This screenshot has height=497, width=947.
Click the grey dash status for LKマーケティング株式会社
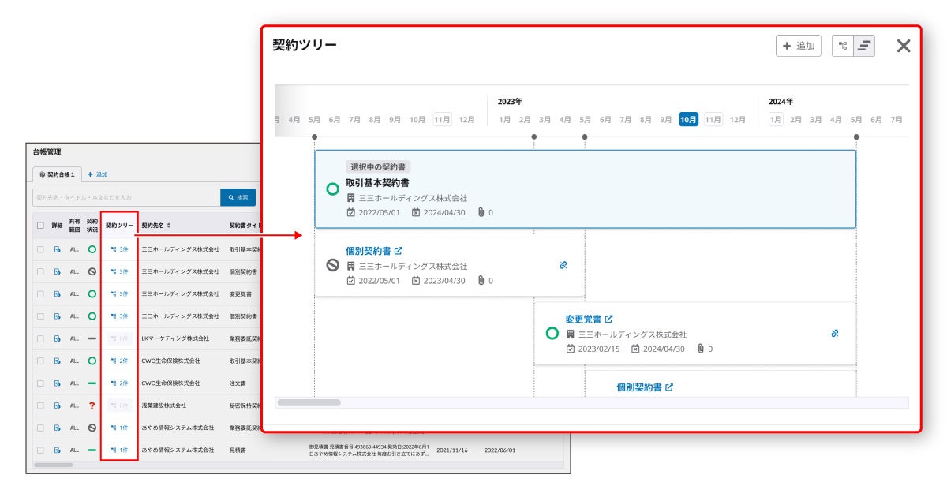tap(92, 338)
